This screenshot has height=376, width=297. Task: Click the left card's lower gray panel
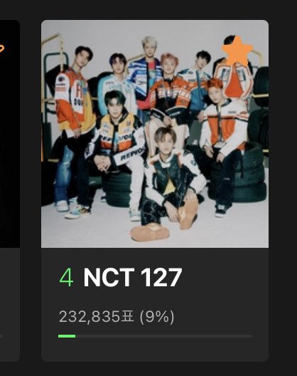pyautogui.click(x=10, y=305)
